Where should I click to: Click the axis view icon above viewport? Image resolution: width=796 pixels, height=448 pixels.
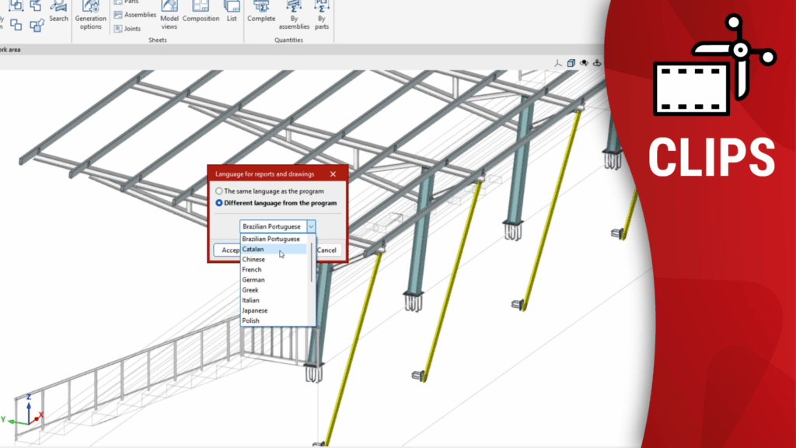tap(557, 64)
